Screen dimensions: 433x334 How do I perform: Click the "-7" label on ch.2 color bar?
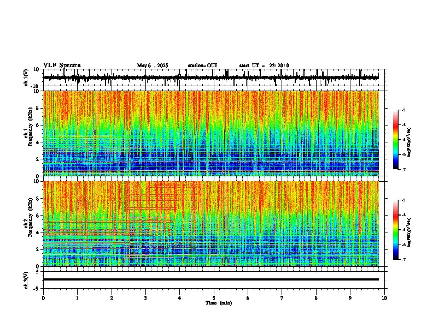[x=403, y=259]
